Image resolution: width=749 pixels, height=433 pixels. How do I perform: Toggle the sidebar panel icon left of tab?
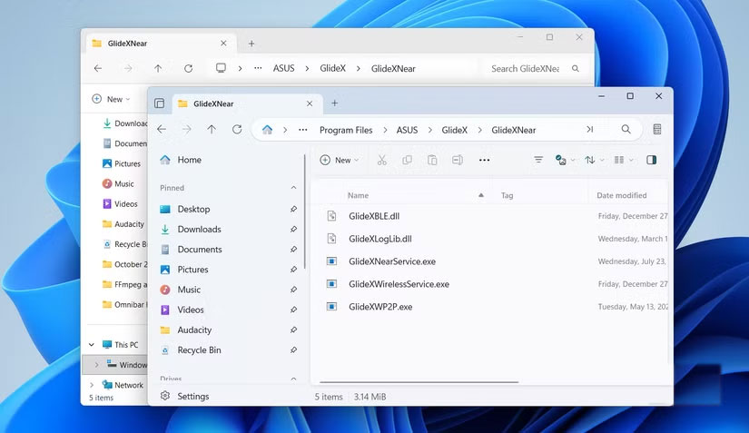pyautogui.click(x=160, y=103)
